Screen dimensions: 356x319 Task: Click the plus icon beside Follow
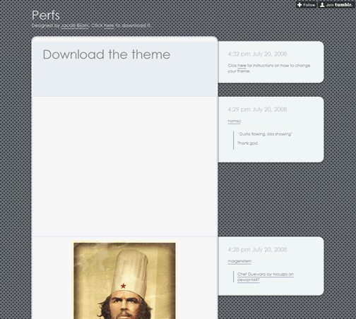pyautogui.click(x=299, y=5)
